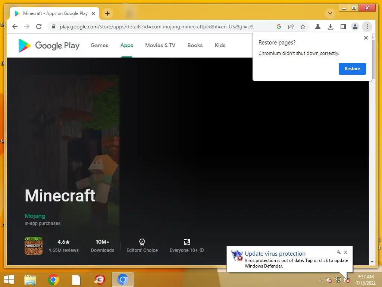
Task: Go back to the previous page
Action: click(15, 27)
